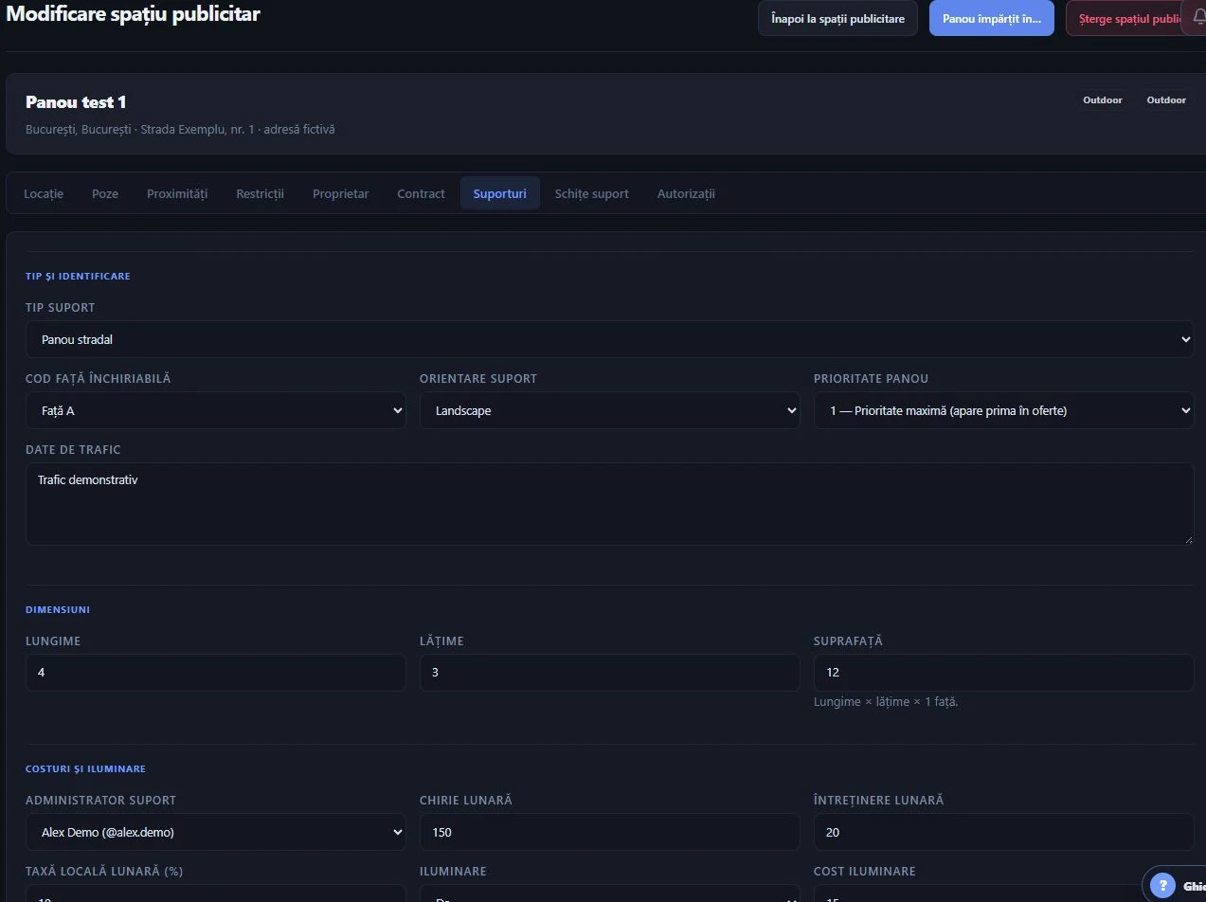The image size is (1206, 902).
Task: Expand the Prioritate panou dropdown
Action: 1004,410
